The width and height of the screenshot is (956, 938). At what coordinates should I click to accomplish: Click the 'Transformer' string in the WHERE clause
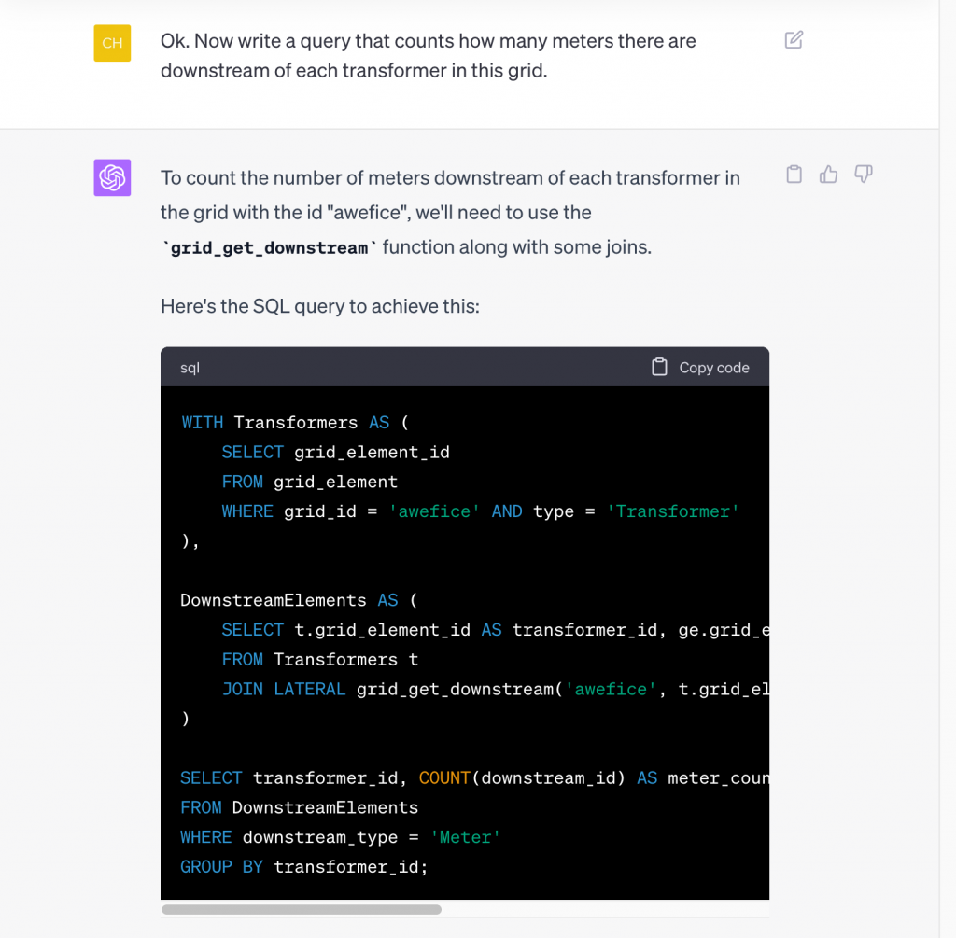coord(672,511)
